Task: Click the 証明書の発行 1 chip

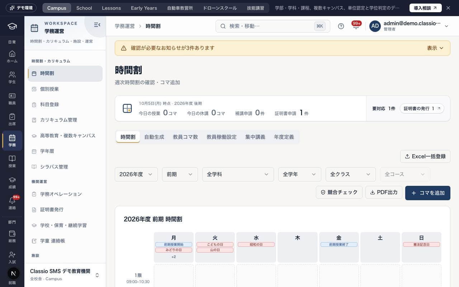Action: click(422, 108)
